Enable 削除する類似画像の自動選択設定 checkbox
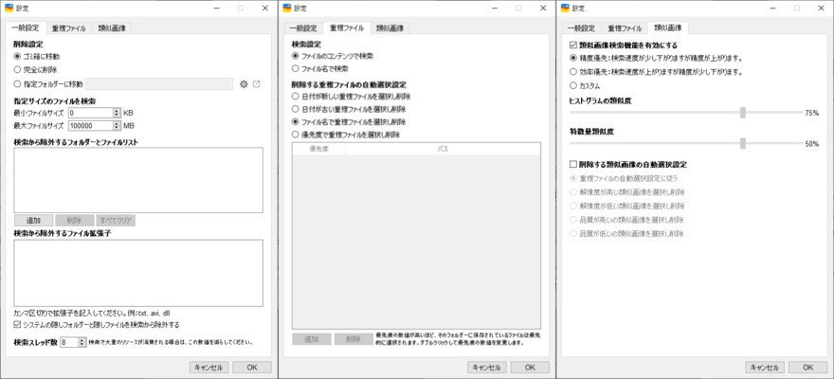 (x=573, y=165)
